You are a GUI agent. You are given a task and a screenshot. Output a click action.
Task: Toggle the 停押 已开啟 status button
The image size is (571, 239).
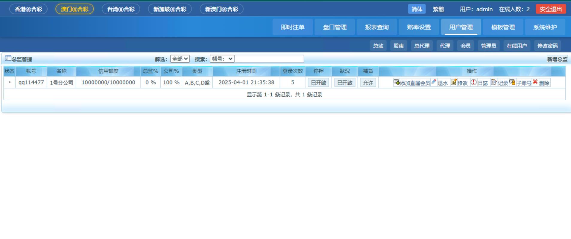(318, 83)
